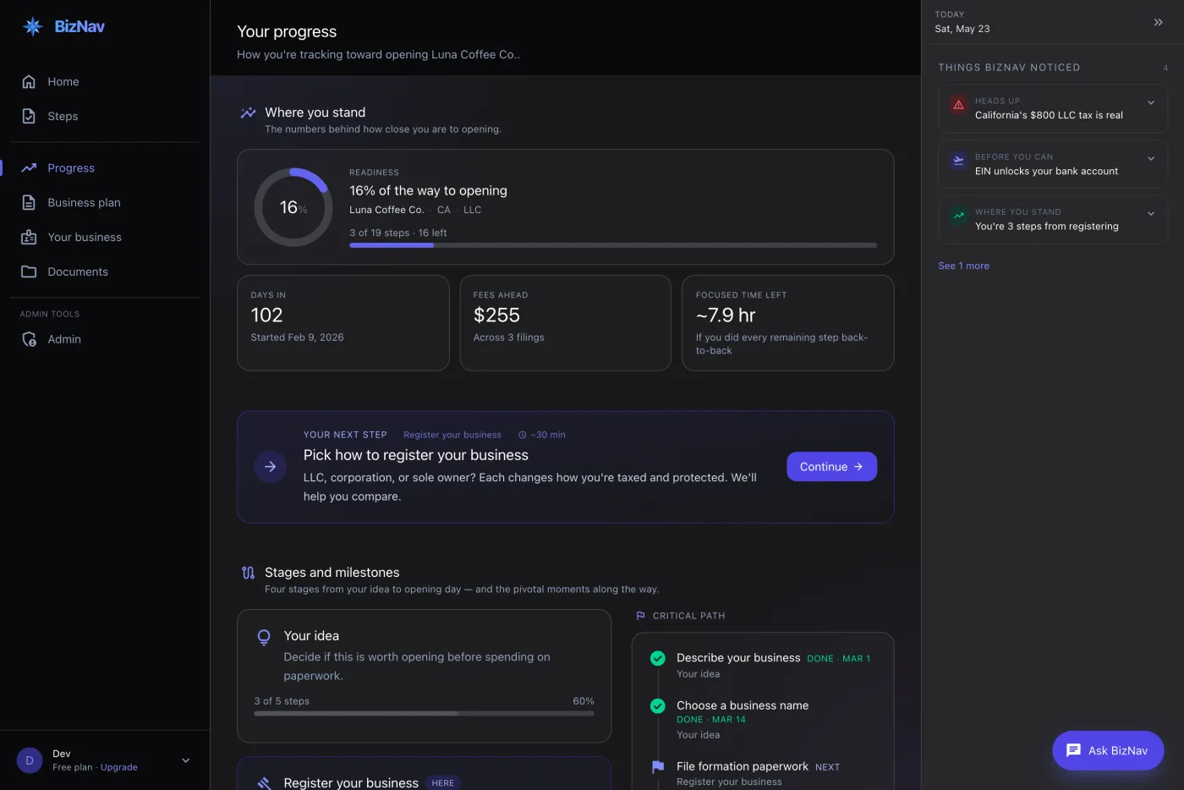This screenshot has height=790, width=1184.
Task: Click the Pick how to register your business heading
Action: [416, 455]
